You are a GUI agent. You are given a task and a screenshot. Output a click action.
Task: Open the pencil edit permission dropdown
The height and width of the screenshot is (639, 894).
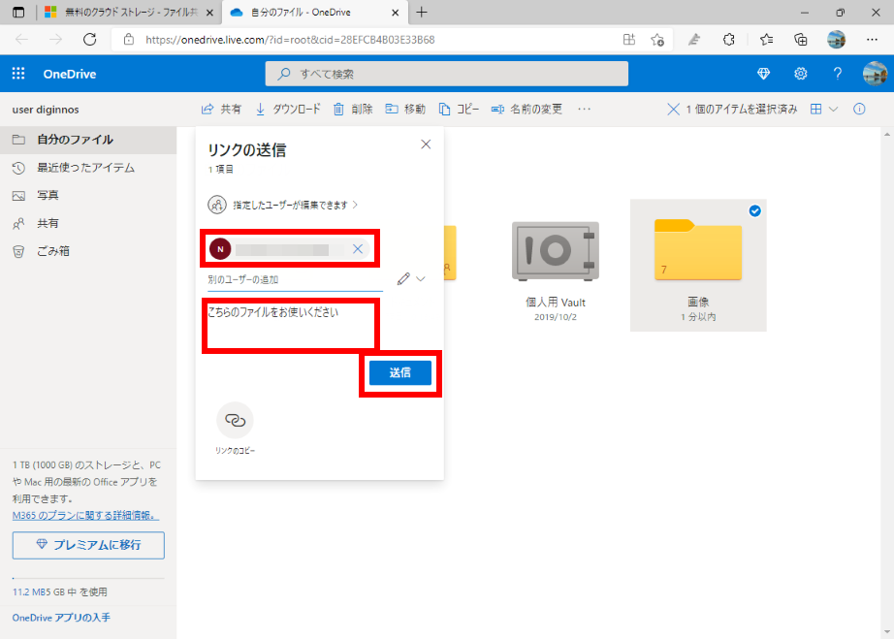(411, 278)
